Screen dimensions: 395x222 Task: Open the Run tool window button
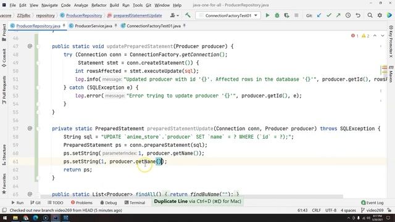17,203
